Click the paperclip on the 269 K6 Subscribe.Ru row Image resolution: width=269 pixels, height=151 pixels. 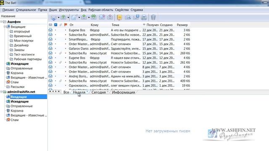click(61, 53)
